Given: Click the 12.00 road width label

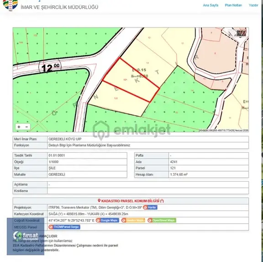Looking at the screenshot, I should click(x=50, y=68).
